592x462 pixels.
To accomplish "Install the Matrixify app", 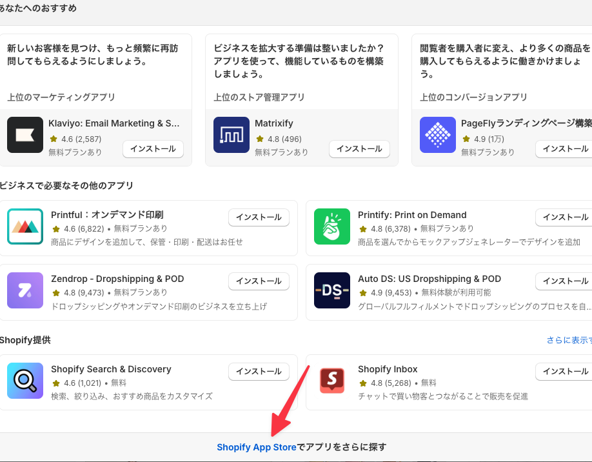I will tap(359, 149).
